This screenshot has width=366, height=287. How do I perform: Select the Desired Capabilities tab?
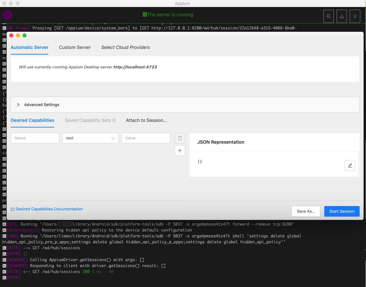point(32,120)
